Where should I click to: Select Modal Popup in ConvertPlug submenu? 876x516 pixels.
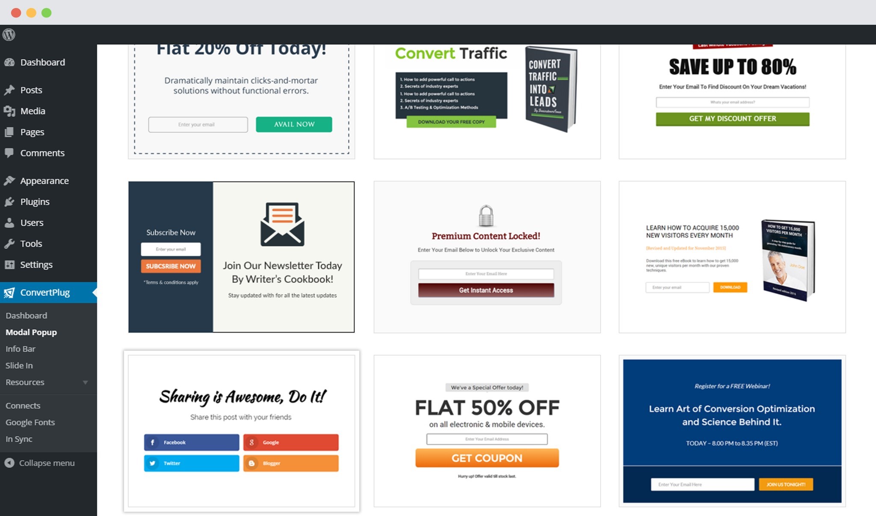(31, 332)
